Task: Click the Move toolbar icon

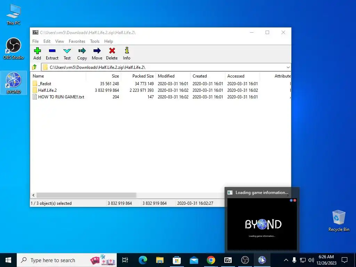Action: [97, 54]
